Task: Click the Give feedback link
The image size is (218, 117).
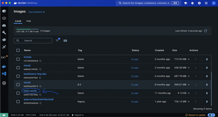Action: tap(35, 12)
